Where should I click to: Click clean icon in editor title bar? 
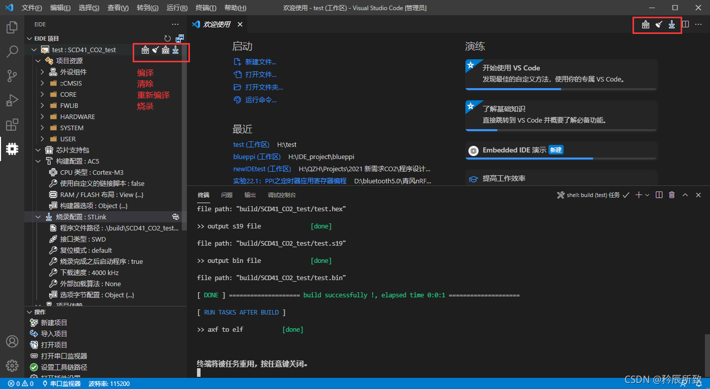click(659, 24)
